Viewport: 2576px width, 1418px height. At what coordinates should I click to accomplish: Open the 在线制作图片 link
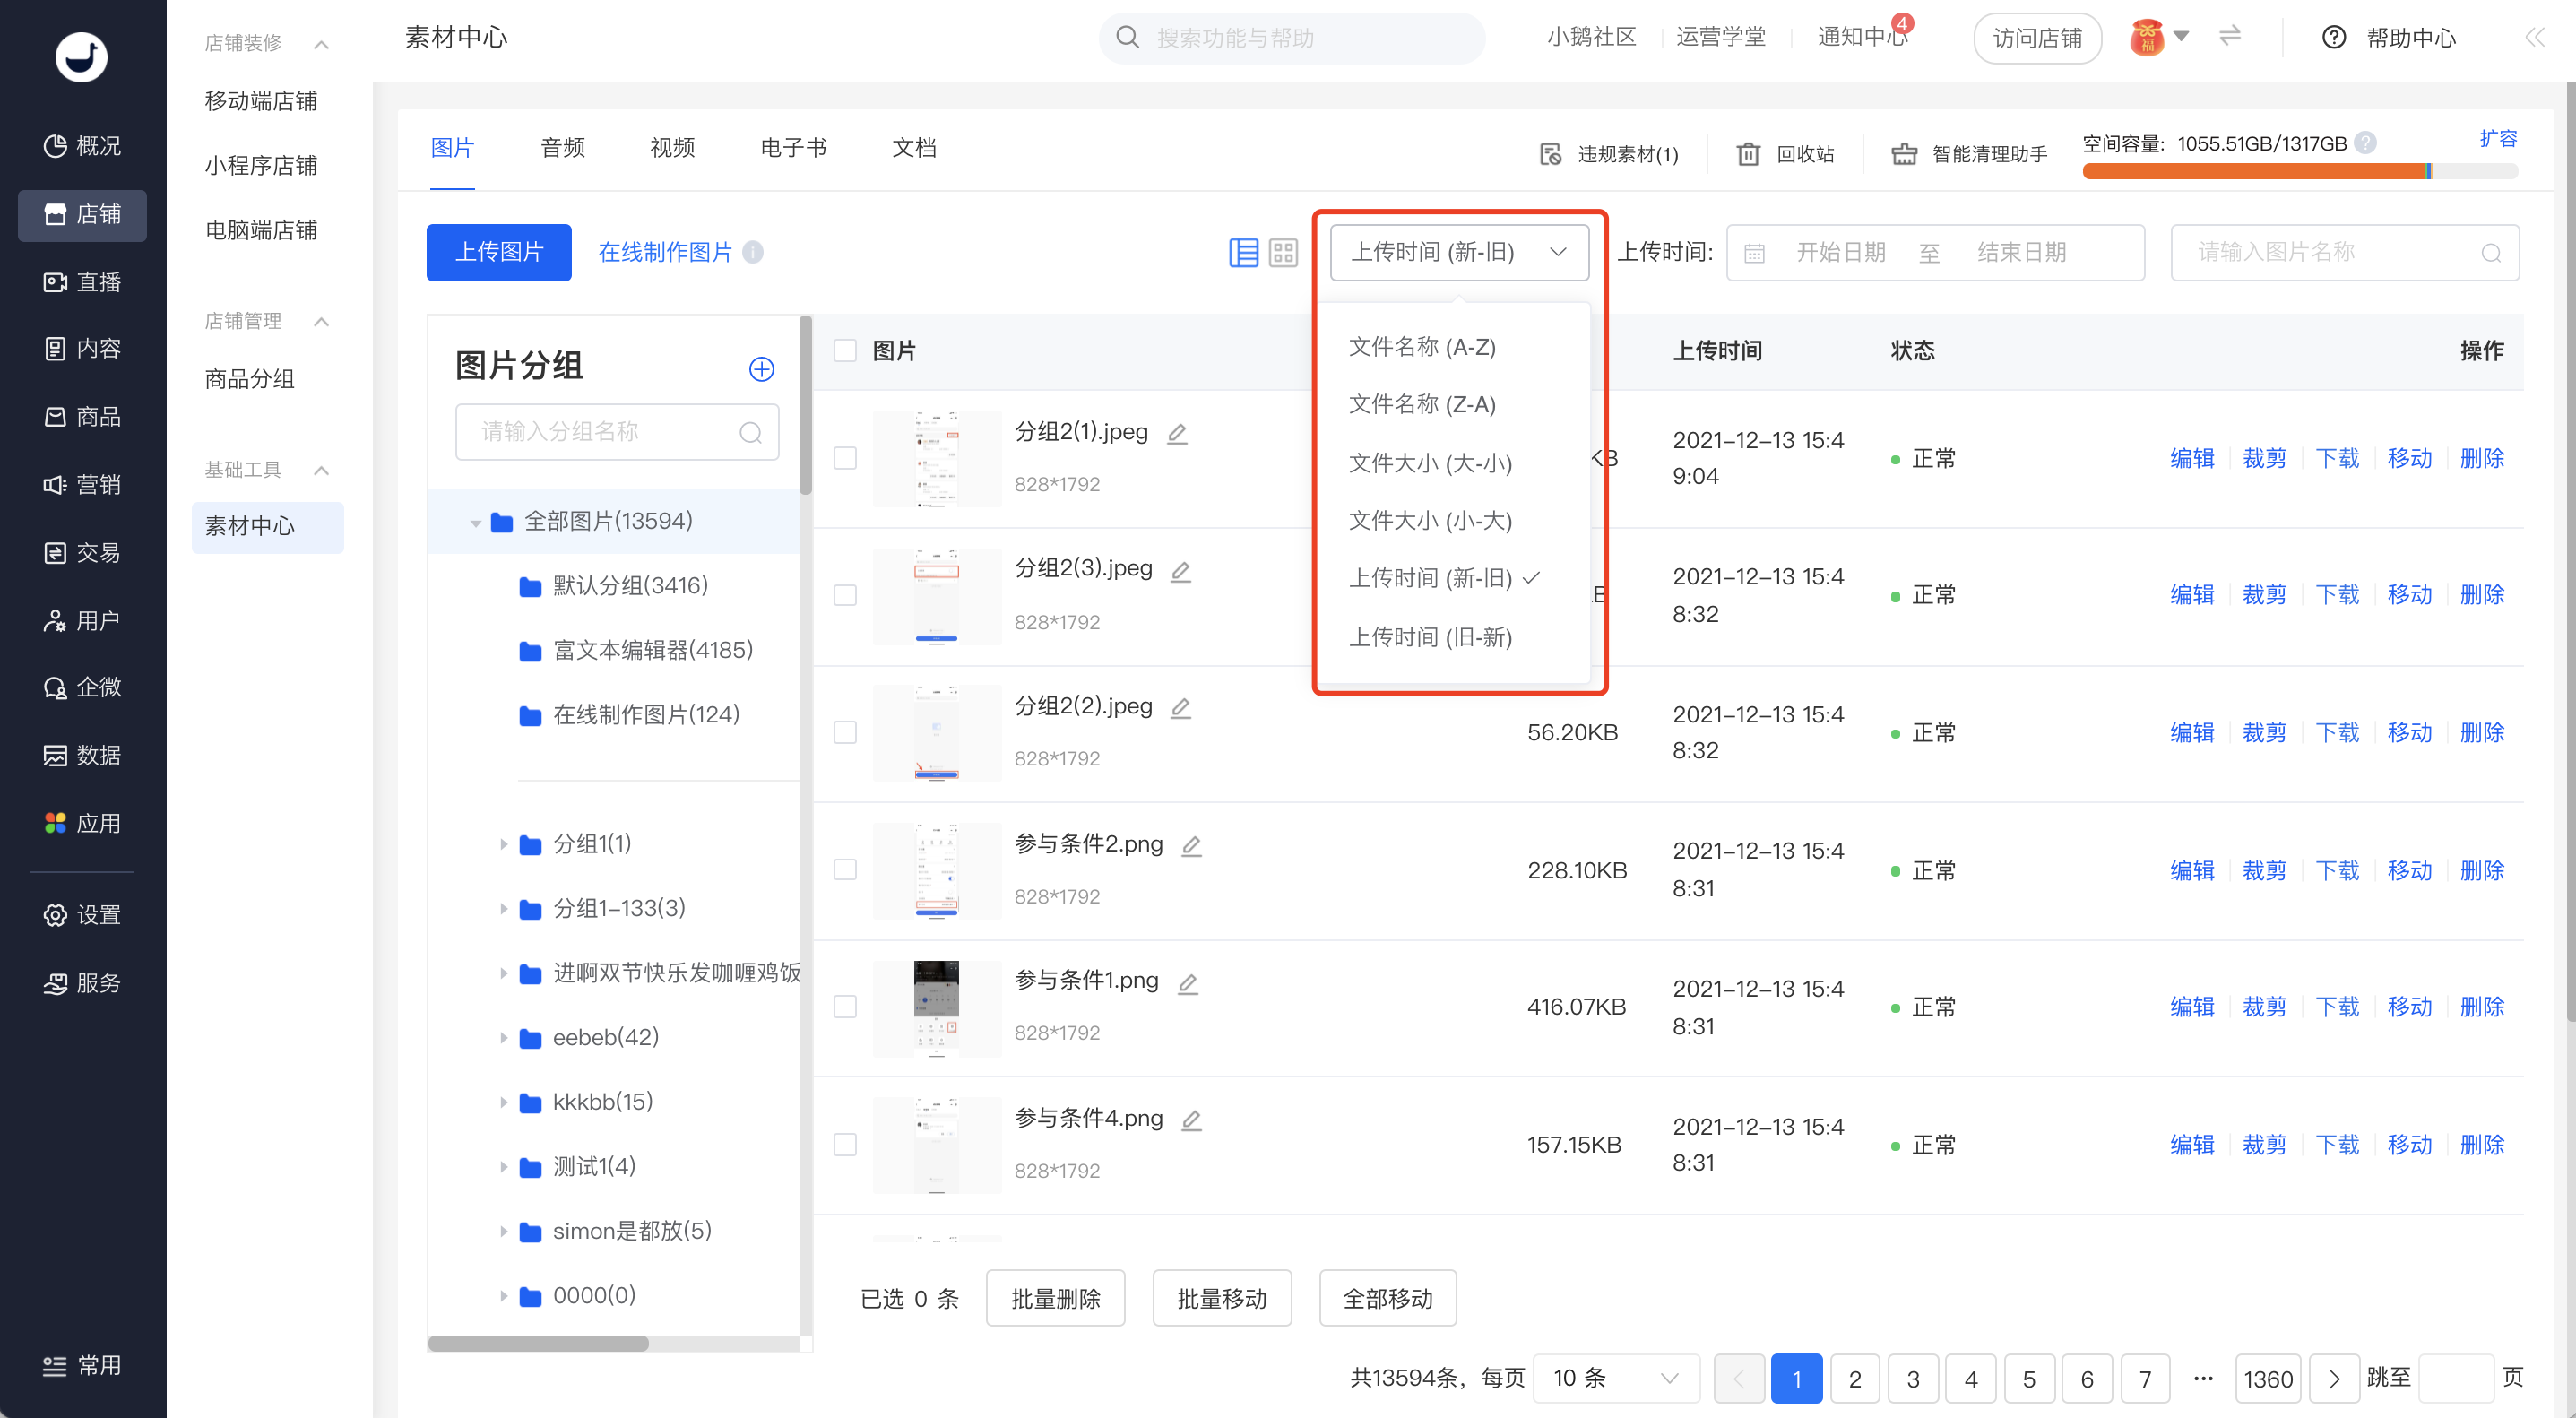tap(665, 252)
